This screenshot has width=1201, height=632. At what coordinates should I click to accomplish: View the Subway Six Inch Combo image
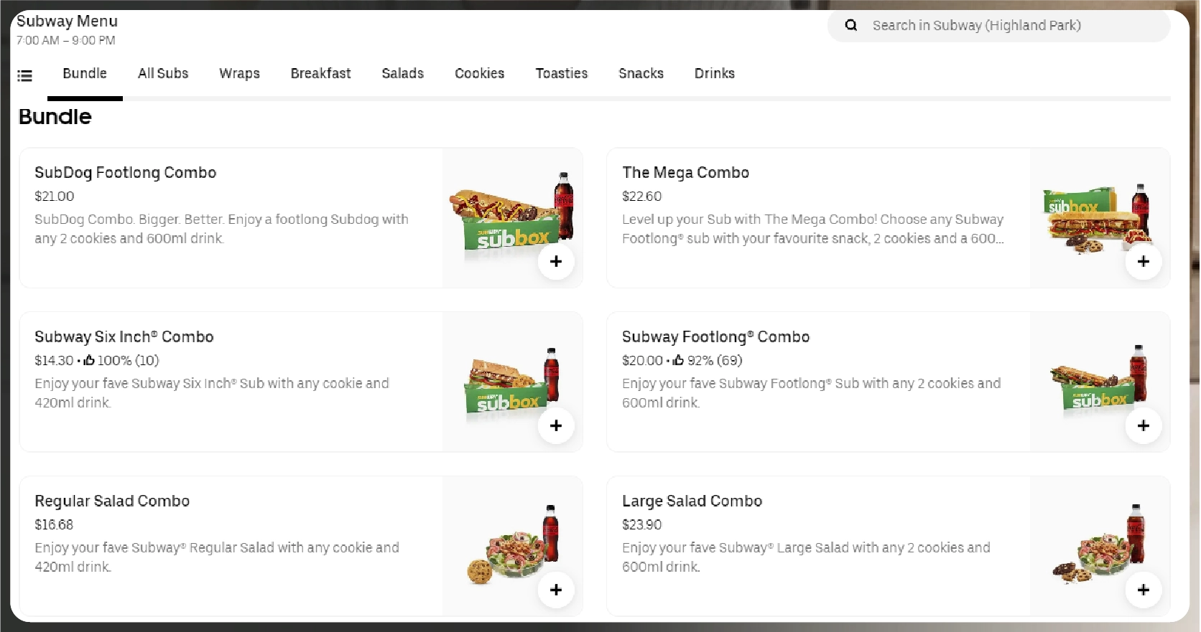pos(512,382)
